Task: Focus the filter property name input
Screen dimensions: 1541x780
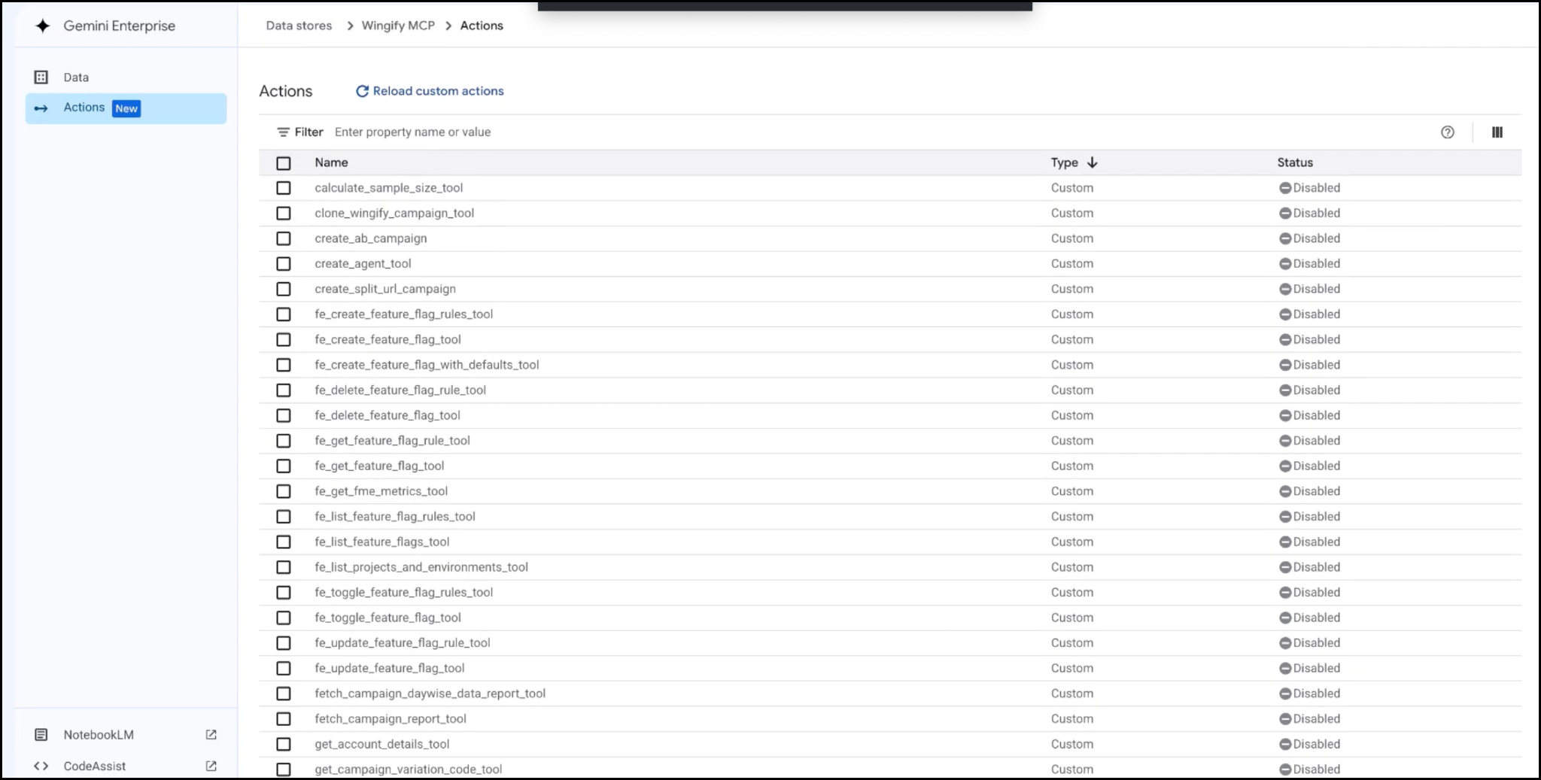Action: coord(880,132)
